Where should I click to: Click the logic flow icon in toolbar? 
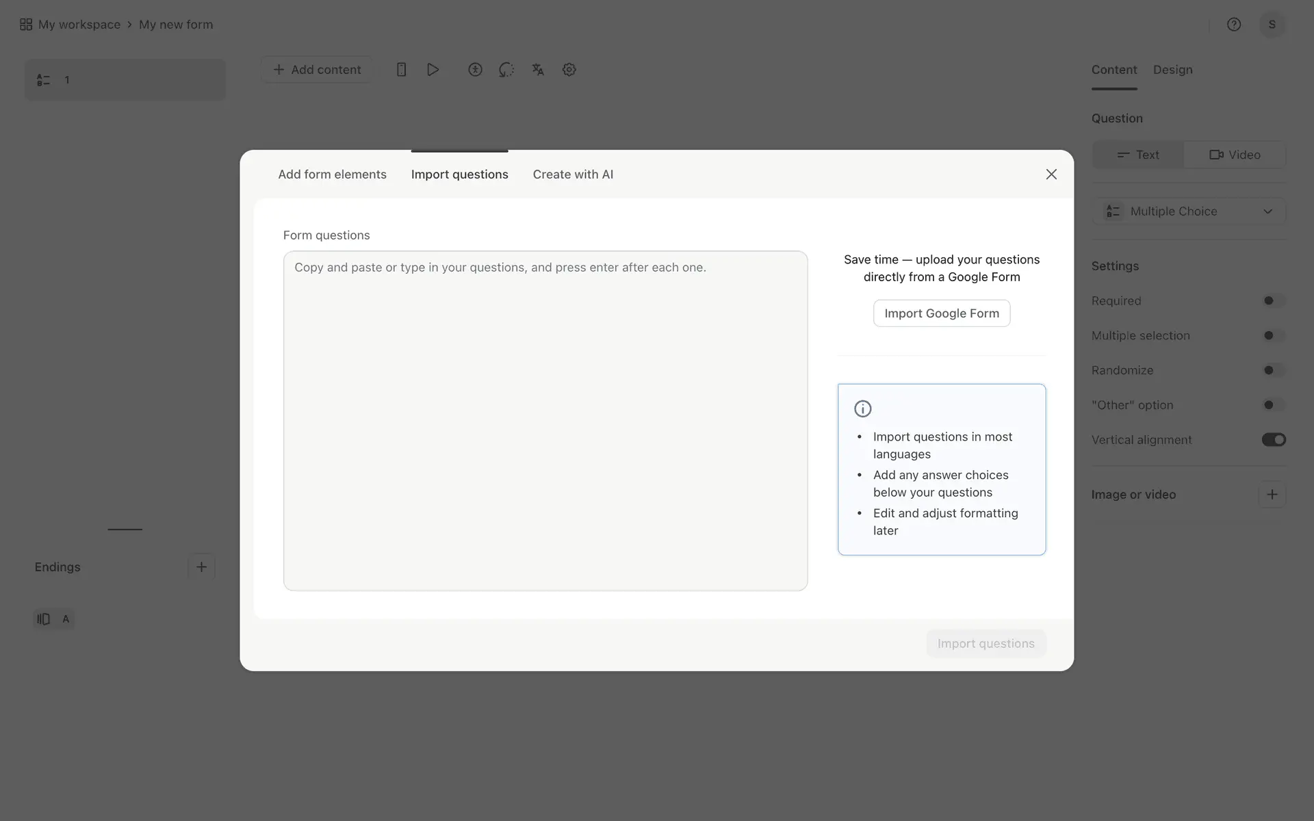tap(506, 70)
